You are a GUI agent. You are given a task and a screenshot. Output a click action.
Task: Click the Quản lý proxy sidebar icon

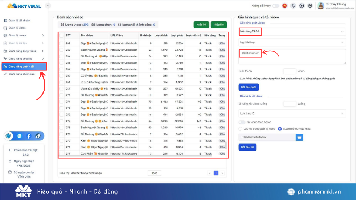point(5,35)
